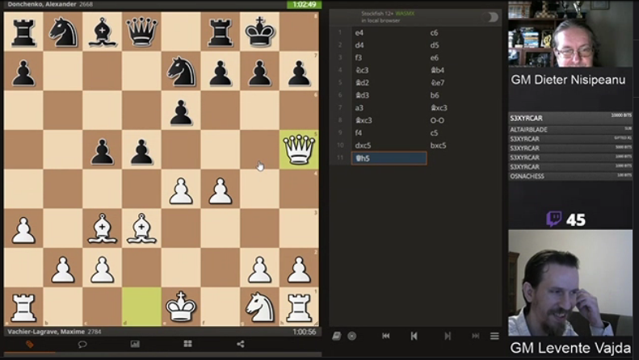Click the practice target icon beside the book
Image resolution: width=639 pixels, height=360 pixels.
click(352, 336)
